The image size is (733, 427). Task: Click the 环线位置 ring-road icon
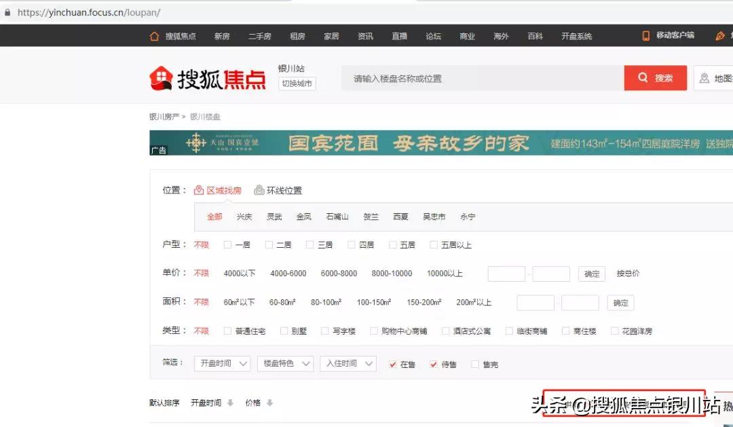pyautogui.click(x=259, y=190)
